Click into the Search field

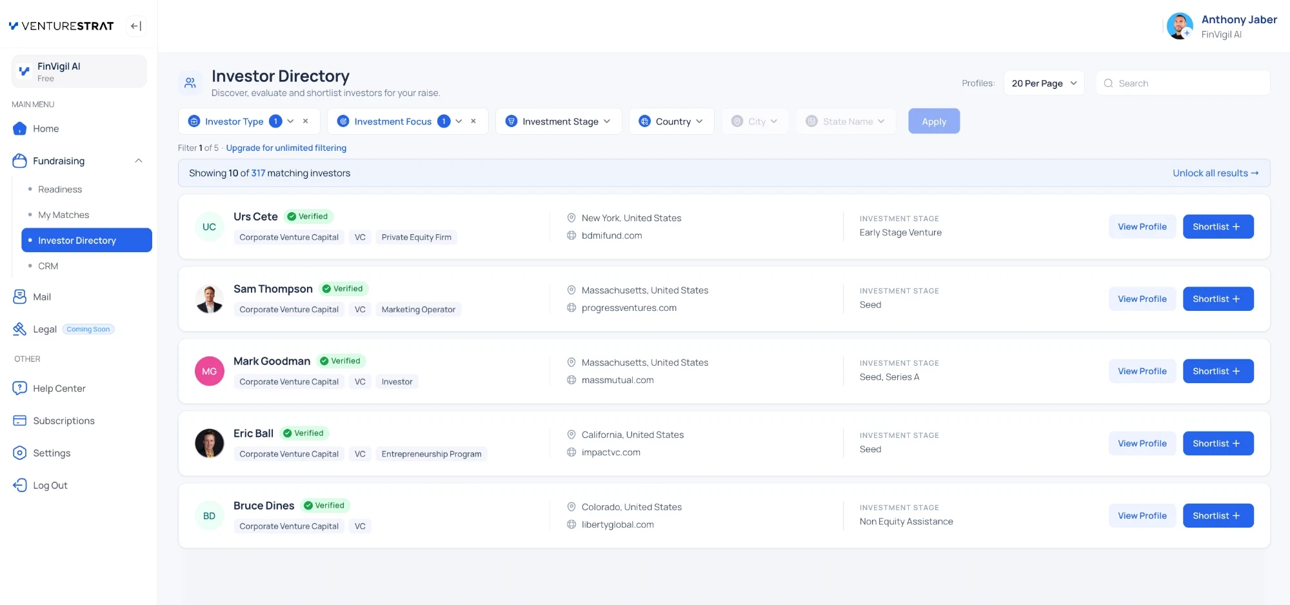coord(1183,83)
